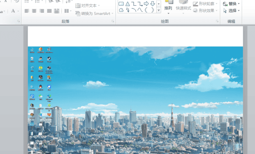Image resolution: width=255 pixels, height=154 pixels.
Task: Open the columns dropdown in paragraph group
Action: point(68,11)
